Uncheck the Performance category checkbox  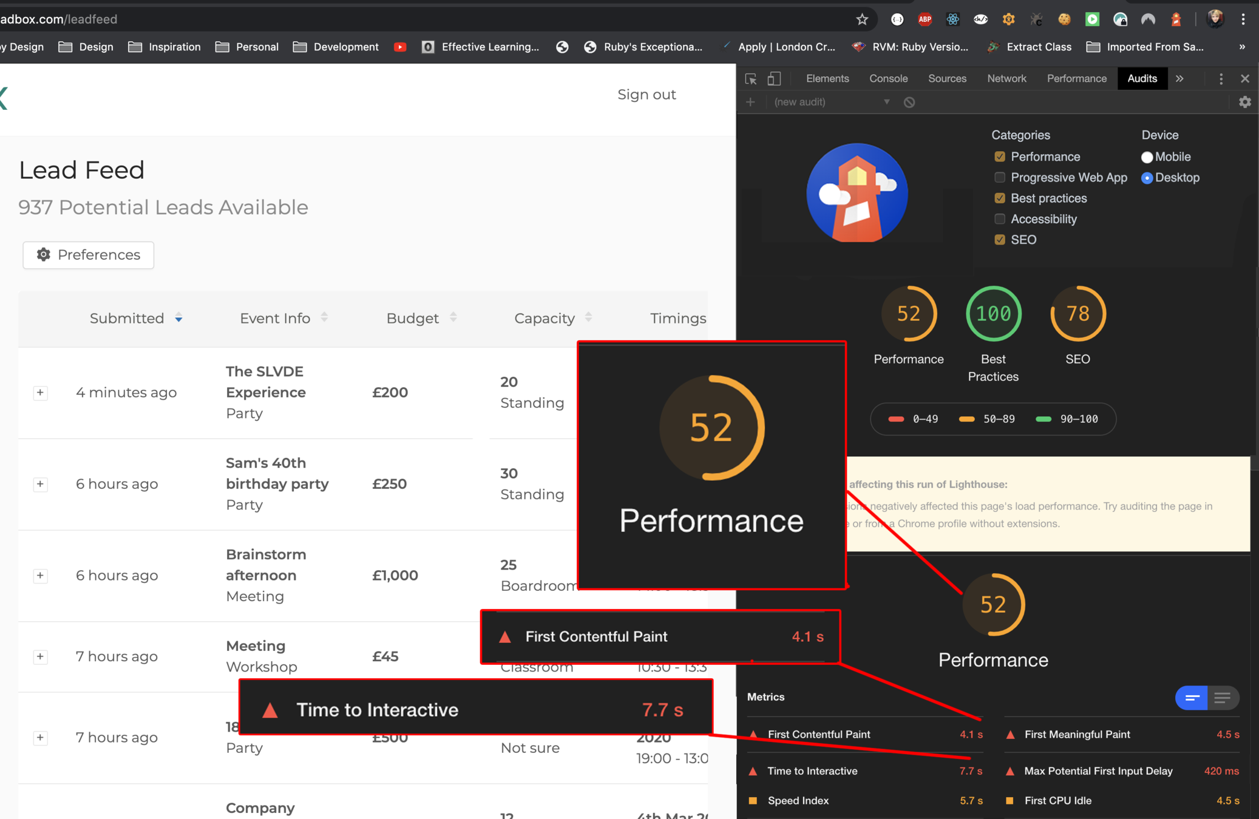pyautogui.click(x=999, y=157)
